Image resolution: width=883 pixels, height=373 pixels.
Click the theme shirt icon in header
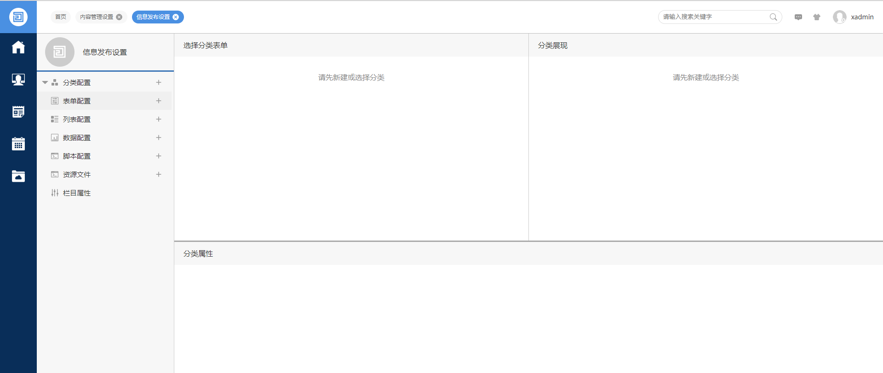(817, 17)
